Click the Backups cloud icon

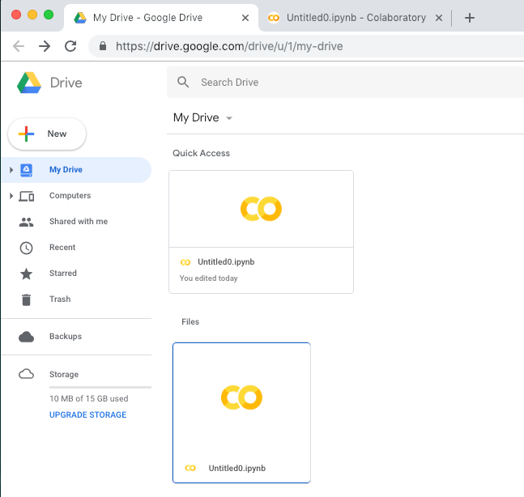pyautogui.click(x=26, y=337)
